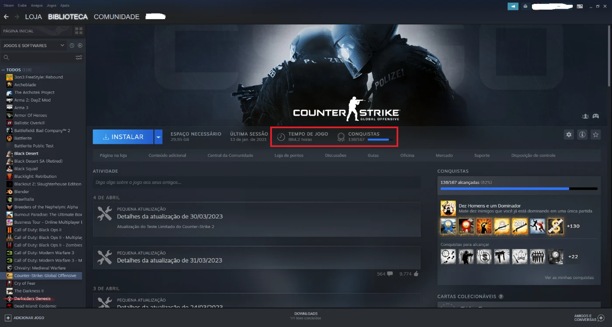The image size is (612, 327).
Task: Open Dez Homens e um Dominador achievement
Action: point(449,208)
